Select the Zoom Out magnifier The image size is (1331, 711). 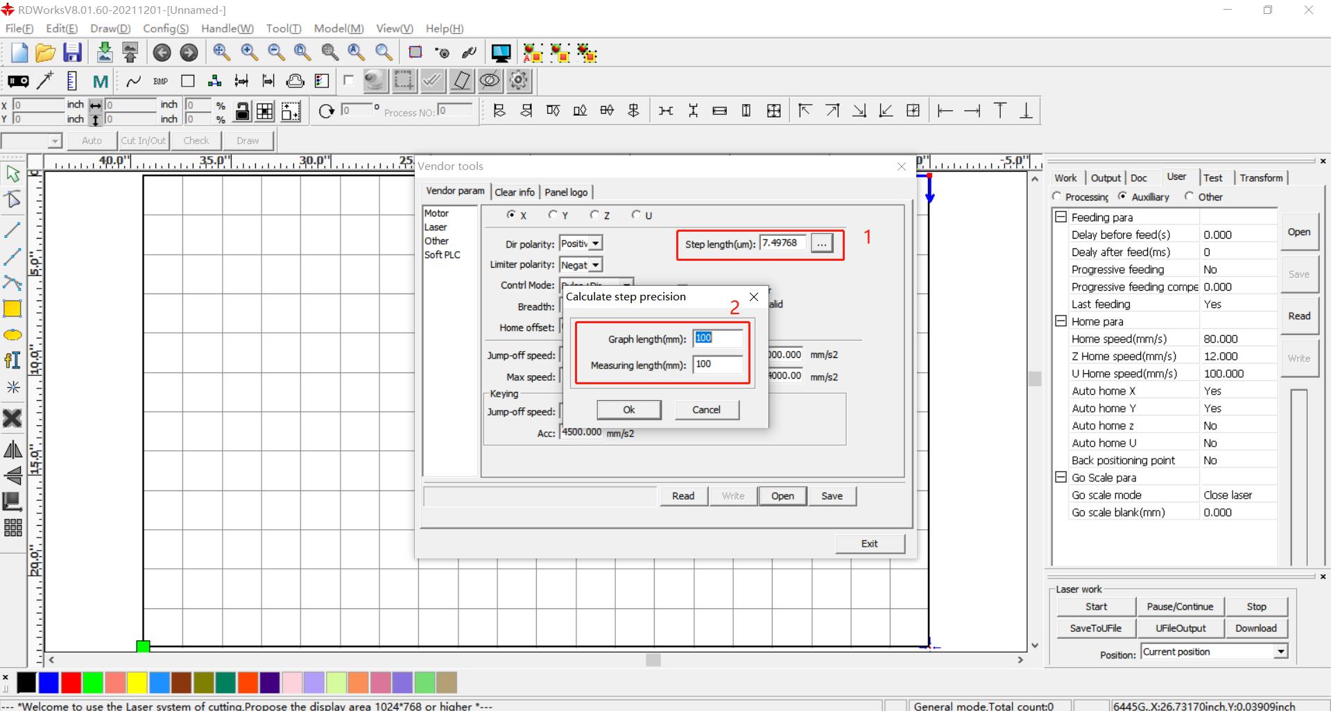[276, 52]
